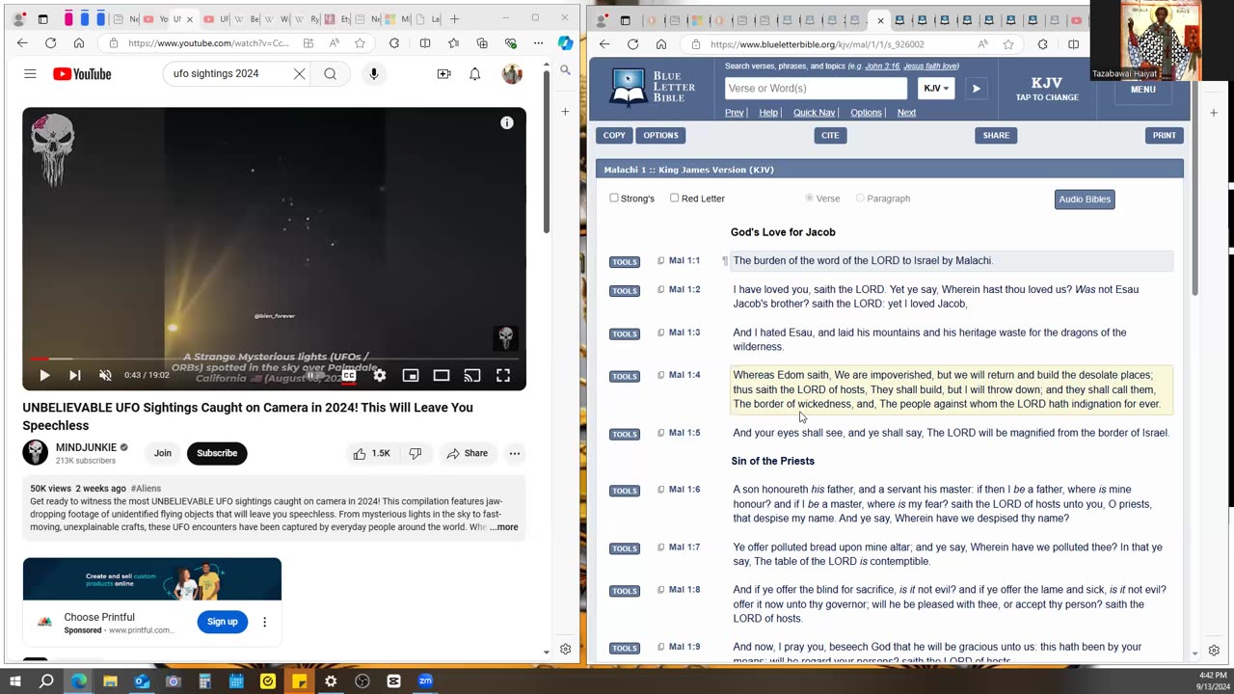1234x694 pixels.
Task: Play the UFO sightings video
Action: (x=44, y=375)
